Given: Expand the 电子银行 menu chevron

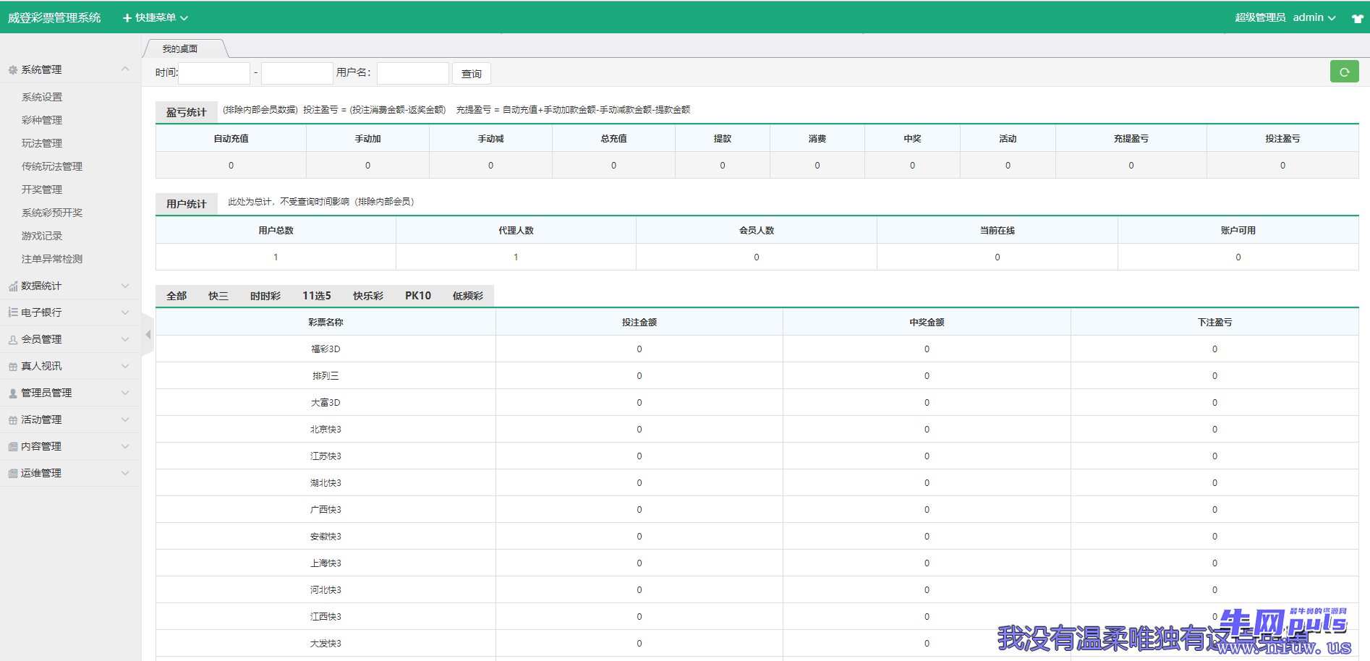Looking at the screenshot, I should tap(125, 312).
